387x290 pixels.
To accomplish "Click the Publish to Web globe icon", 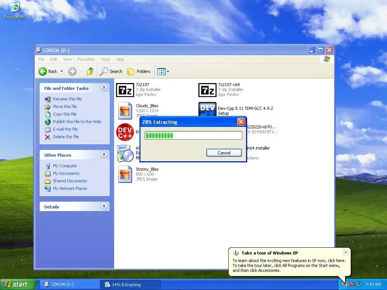I will click(x=48, y=122).
